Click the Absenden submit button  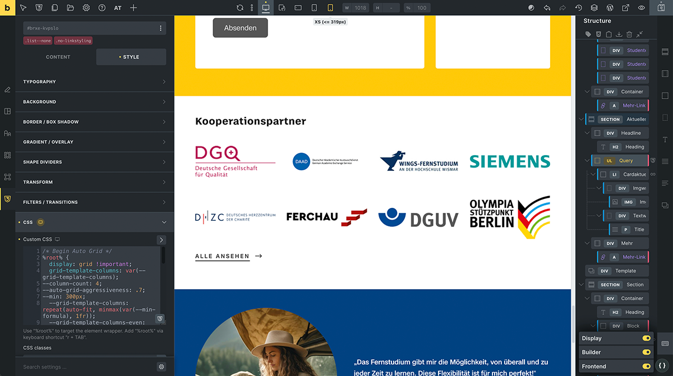tap(240, 28)
